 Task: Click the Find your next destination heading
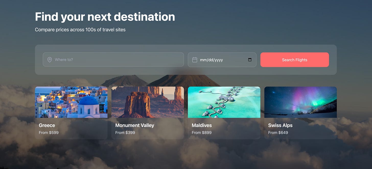[x=105, y=17]
